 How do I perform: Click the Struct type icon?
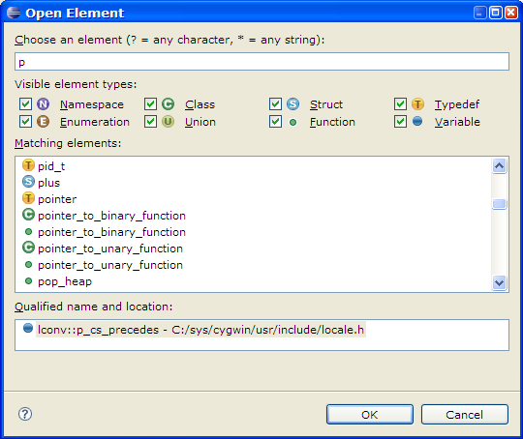tap(292, 104)
